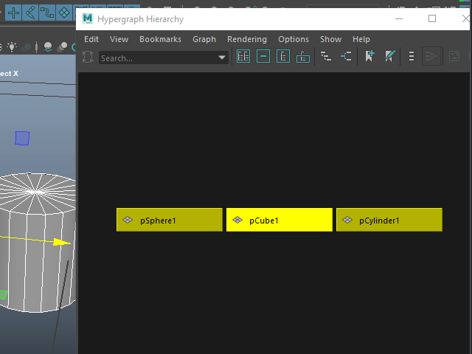Click inside the Hypergraph Search field
Viewport: 472px width, 354px height.
click(156, 58)
